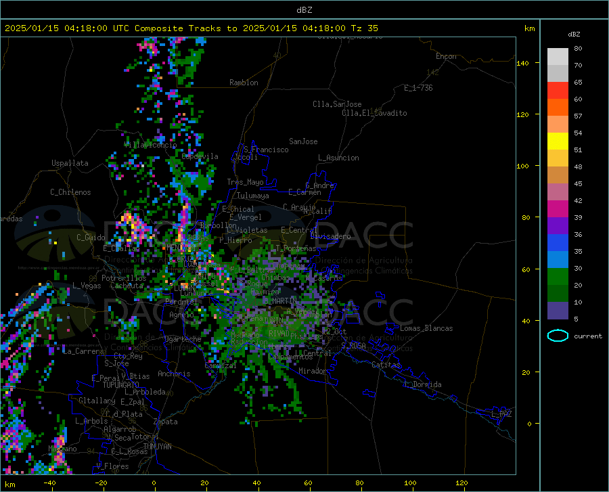
Task: Click the Potrerillos place label
Action: tap(124, 278)
